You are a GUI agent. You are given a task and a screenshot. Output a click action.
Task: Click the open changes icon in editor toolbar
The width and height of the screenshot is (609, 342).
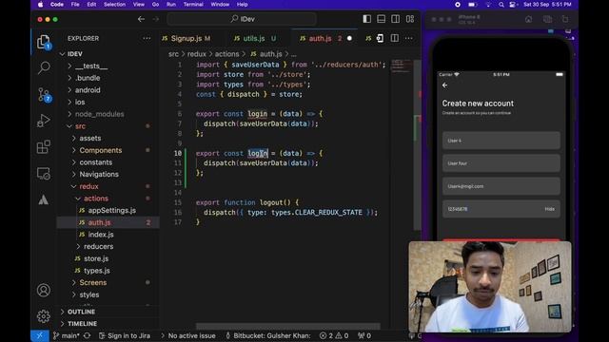pos(380,38)
